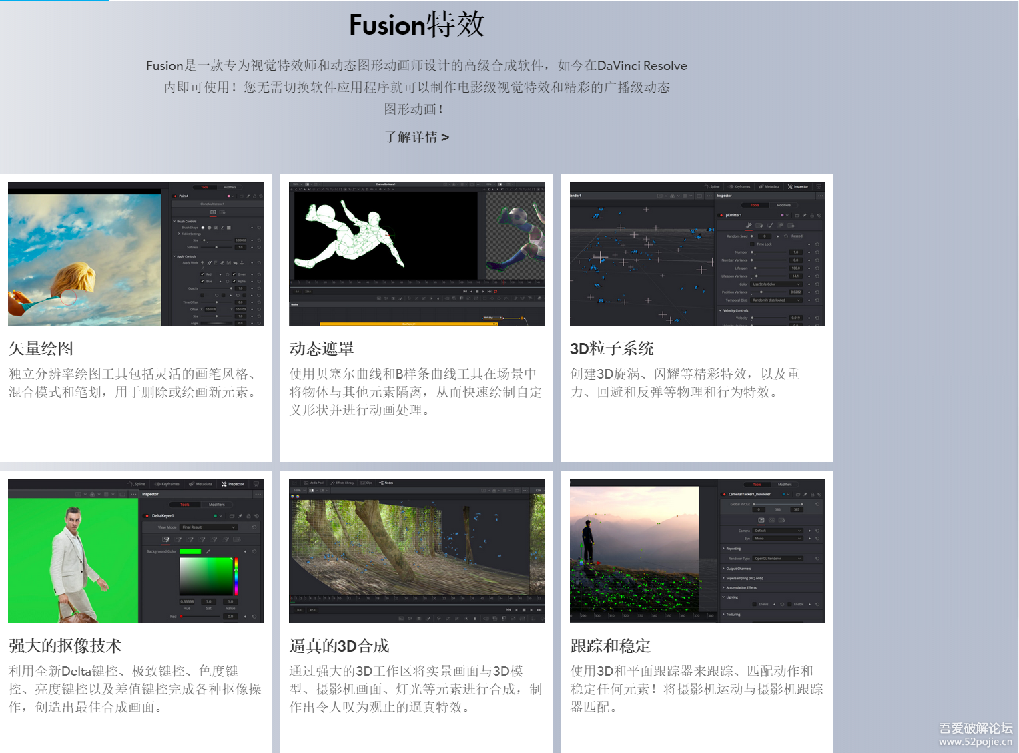Open the Use Style Color dropdown
This screenshot has height=753, width=1019.
tap(776, 284)
